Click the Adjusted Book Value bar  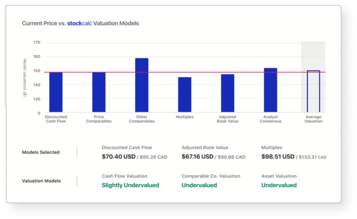pos(227,93)
